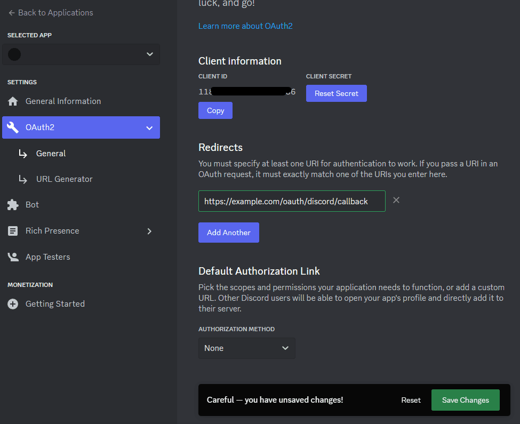
Task: Open the Learn more about OAuth2 link
Action: (x=245, y=26)
